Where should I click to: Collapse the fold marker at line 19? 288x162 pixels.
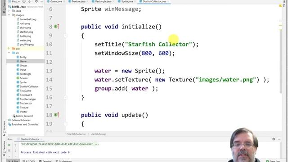pos(65,124)
